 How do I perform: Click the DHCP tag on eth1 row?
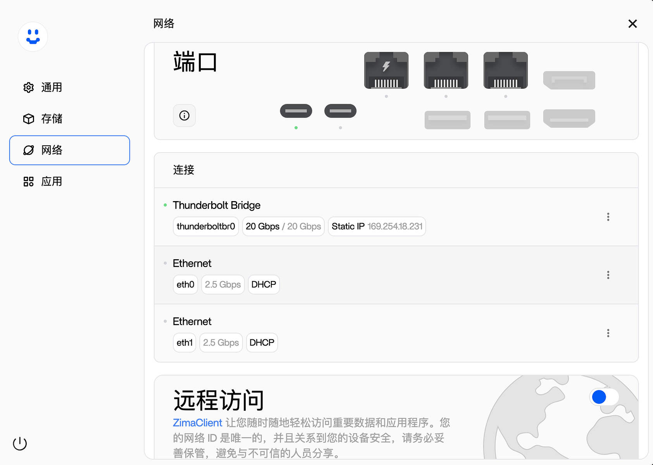(x=262, y=343)
